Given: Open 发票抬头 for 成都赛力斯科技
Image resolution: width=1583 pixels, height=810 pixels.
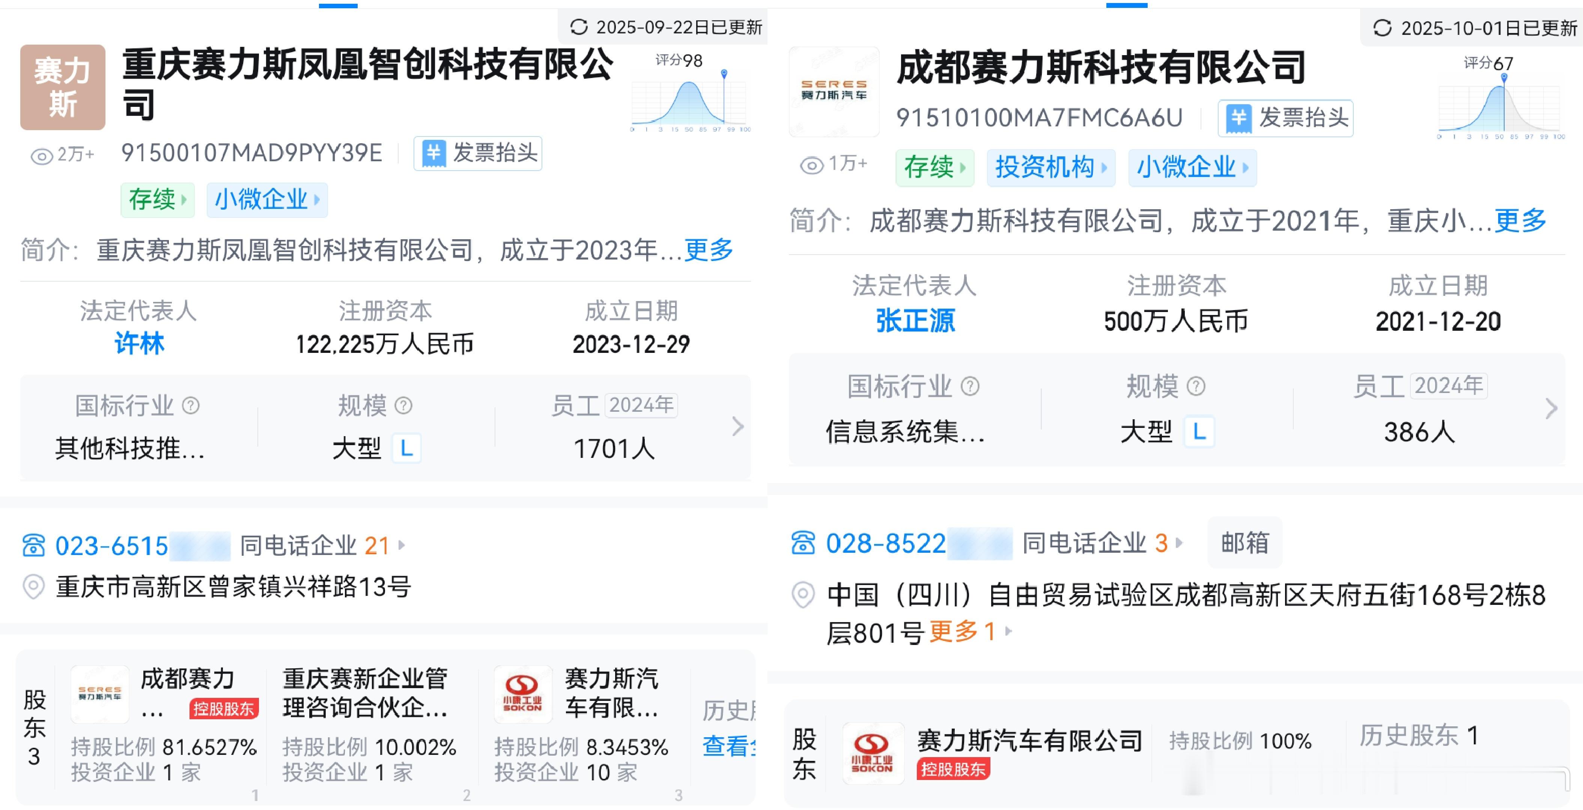Looking at the screenshot, I should coord(1285,118).
